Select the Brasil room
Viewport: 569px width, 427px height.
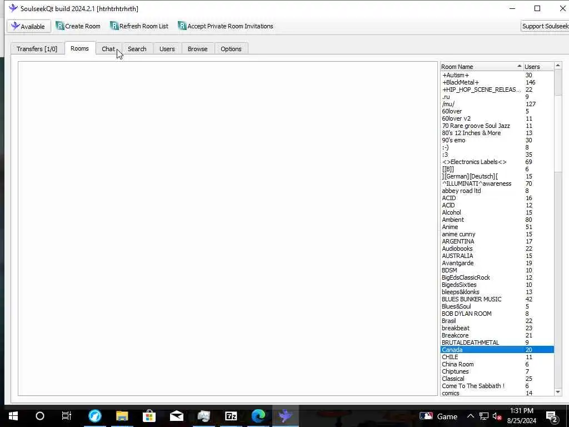pos(497,321)
